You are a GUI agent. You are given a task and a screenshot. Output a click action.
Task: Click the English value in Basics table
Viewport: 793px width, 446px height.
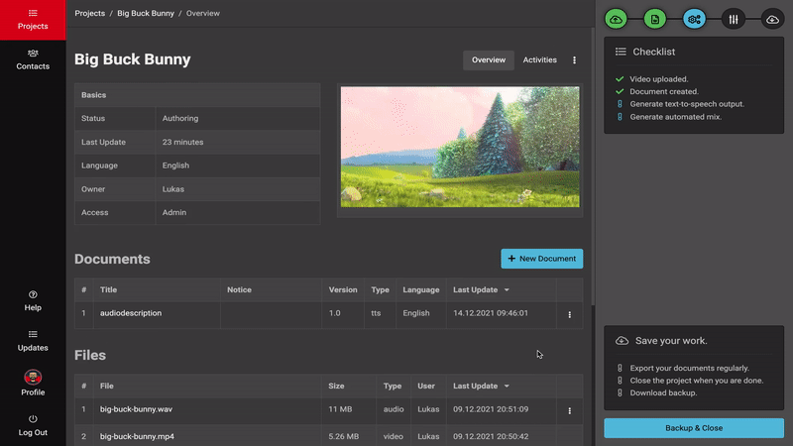(175, 166)
